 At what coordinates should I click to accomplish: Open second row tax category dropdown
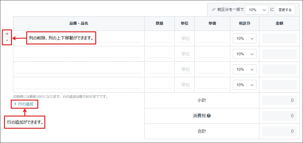245,54
